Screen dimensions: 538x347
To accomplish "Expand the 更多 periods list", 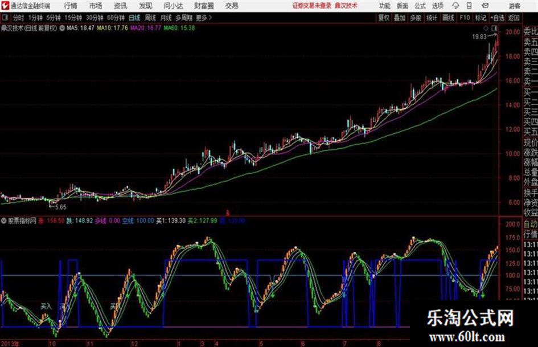I will pyautogui.click(x=204, y=18).
